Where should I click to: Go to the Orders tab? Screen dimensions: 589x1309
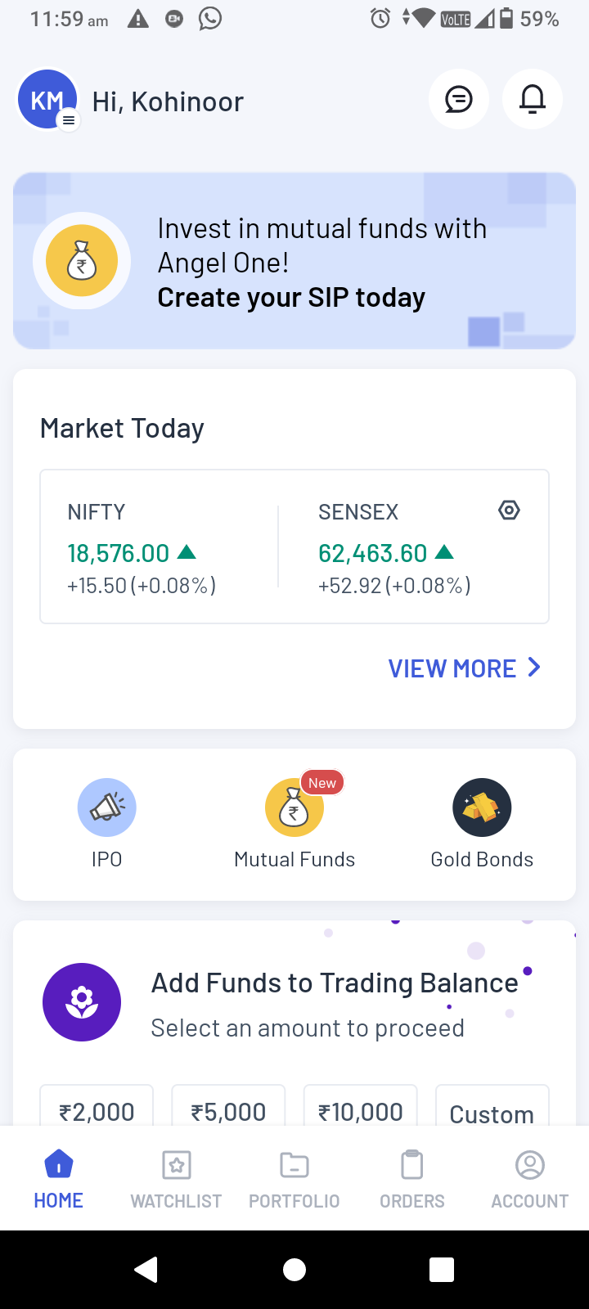(412, 1178)
